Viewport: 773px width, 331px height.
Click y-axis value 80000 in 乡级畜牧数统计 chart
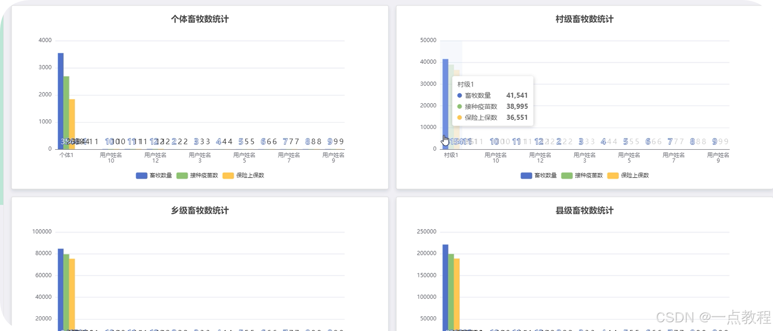click(x=43, y=253)
